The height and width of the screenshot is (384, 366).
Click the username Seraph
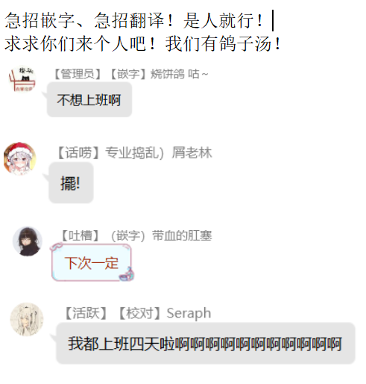click(189, 313)
